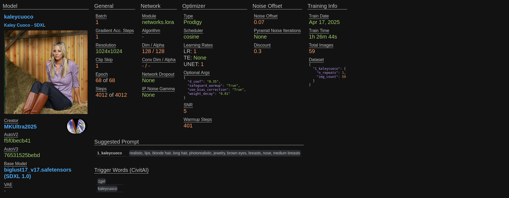Click the AutoV3 label
Viewport: 509px width, 198px height.
pyautogui.click(x=11, y=149)
